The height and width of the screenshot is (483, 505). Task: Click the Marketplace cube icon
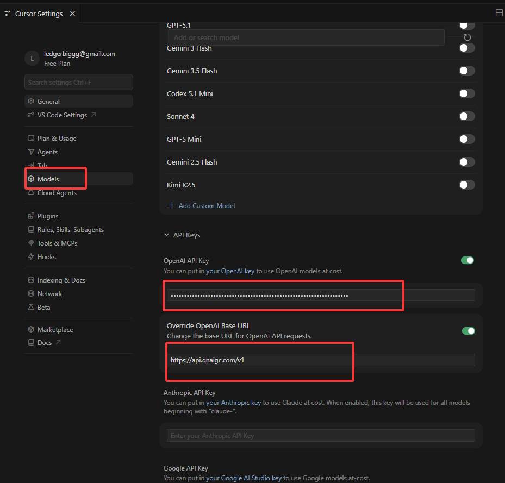[31, 329]
